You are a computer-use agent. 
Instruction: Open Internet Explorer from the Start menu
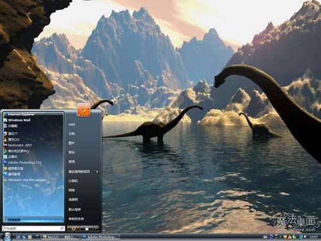(x=21, y=114)
